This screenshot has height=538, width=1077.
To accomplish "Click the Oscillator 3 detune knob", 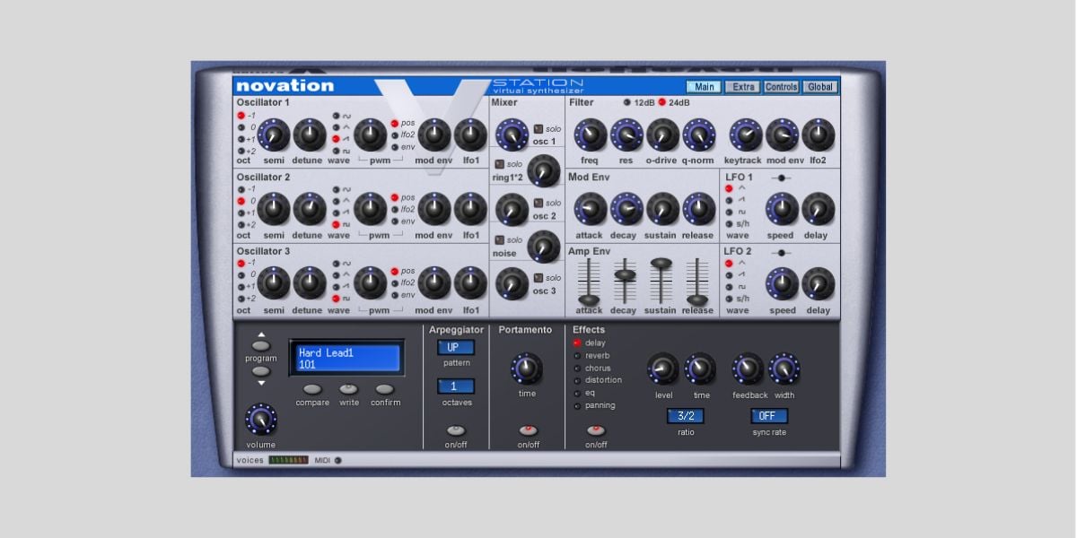I will [x=310, y=282].
